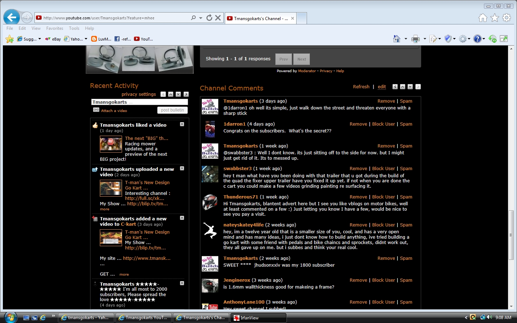Image resolution: width=517 pixels, height=323 pixels.
Task: Open the Tools gear icon at top right
Action: point(507,18)
